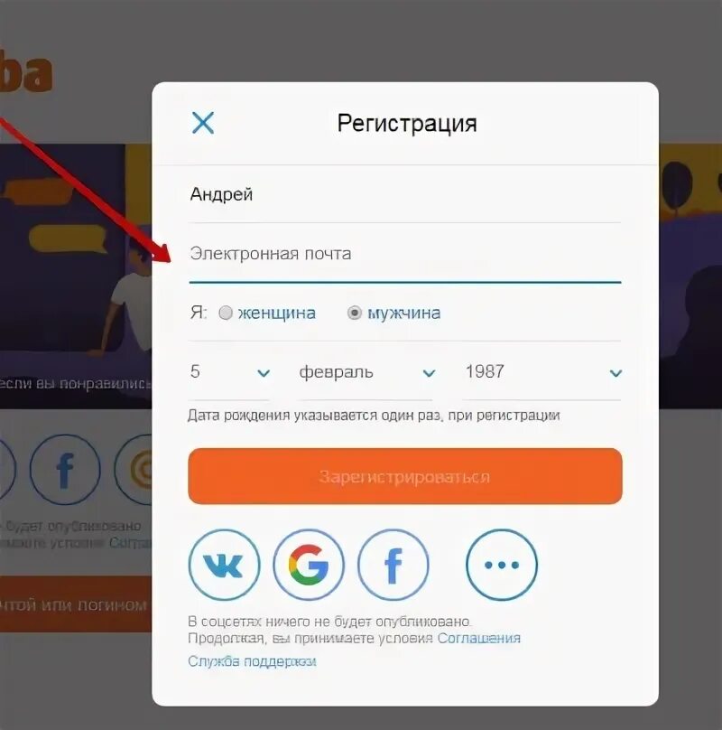
Task: Click the chevron arrow next to 1987
Action: tap(616, 373)
